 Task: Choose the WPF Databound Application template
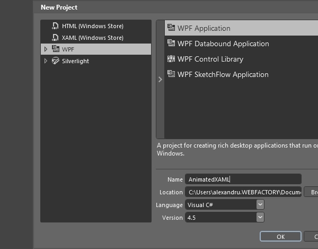pos(223,44)
